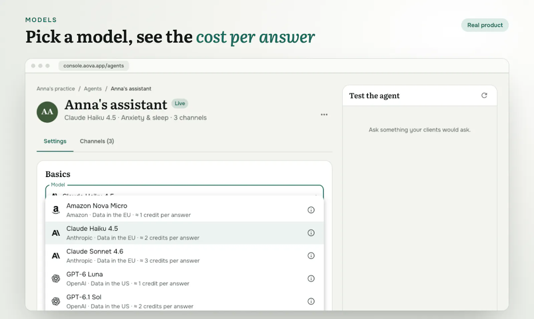Click the Anna's assistant breadcrumb

(x=131, y=89)
